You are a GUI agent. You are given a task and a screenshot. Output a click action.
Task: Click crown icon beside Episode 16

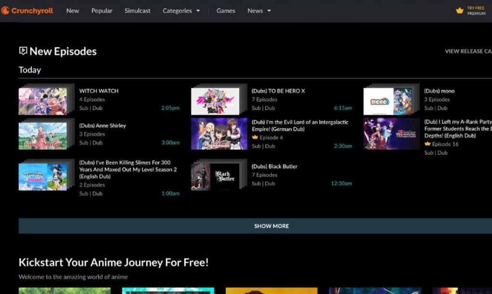(x=427, y=144)
